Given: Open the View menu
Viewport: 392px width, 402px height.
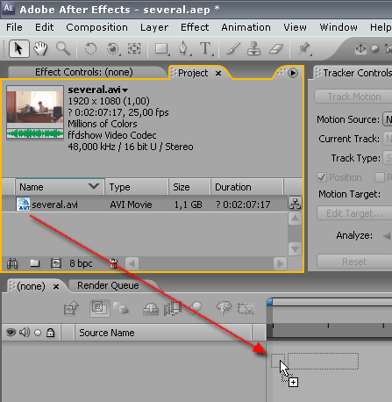Looking at the screenshot, I should (295, 27).
